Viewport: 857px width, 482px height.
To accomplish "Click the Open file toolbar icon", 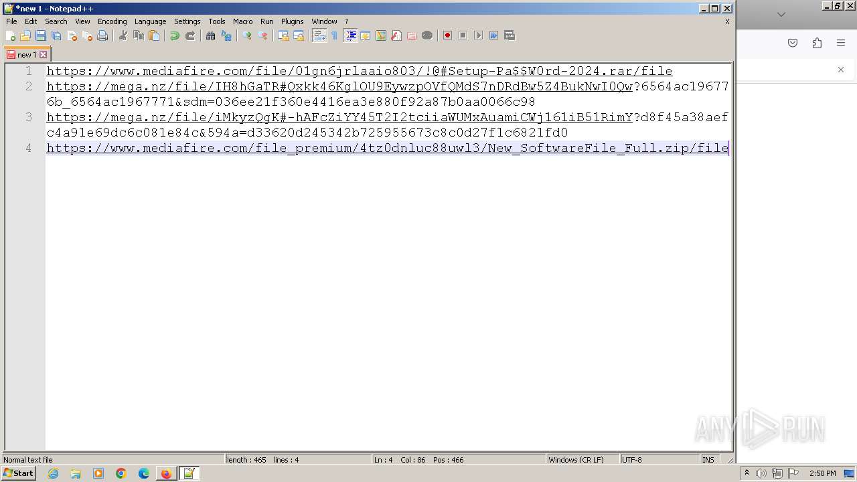I will click(x=25, y=35).
